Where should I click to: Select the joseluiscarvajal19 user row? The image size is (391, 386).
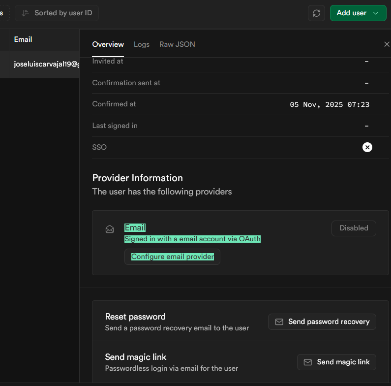point(44,64)
